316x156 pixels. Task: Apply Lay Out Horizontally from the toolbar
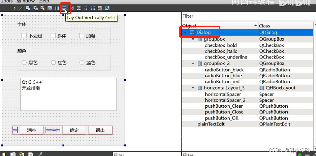(x=57, y=8)
